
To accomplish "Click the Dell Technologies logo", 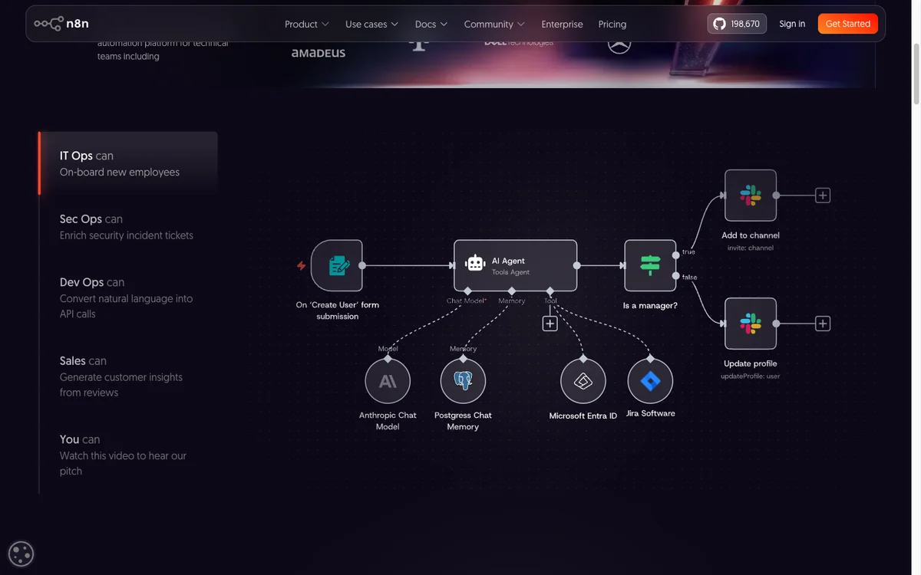I will pyautogui.click(x=519, y=43).
